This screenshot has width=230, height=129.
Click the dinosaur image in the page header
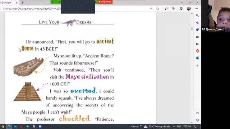68,23
